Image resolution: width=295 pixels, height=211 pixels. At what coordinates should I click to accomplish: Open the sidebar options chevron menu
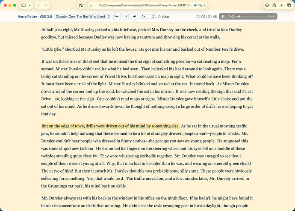pos(29,5)
